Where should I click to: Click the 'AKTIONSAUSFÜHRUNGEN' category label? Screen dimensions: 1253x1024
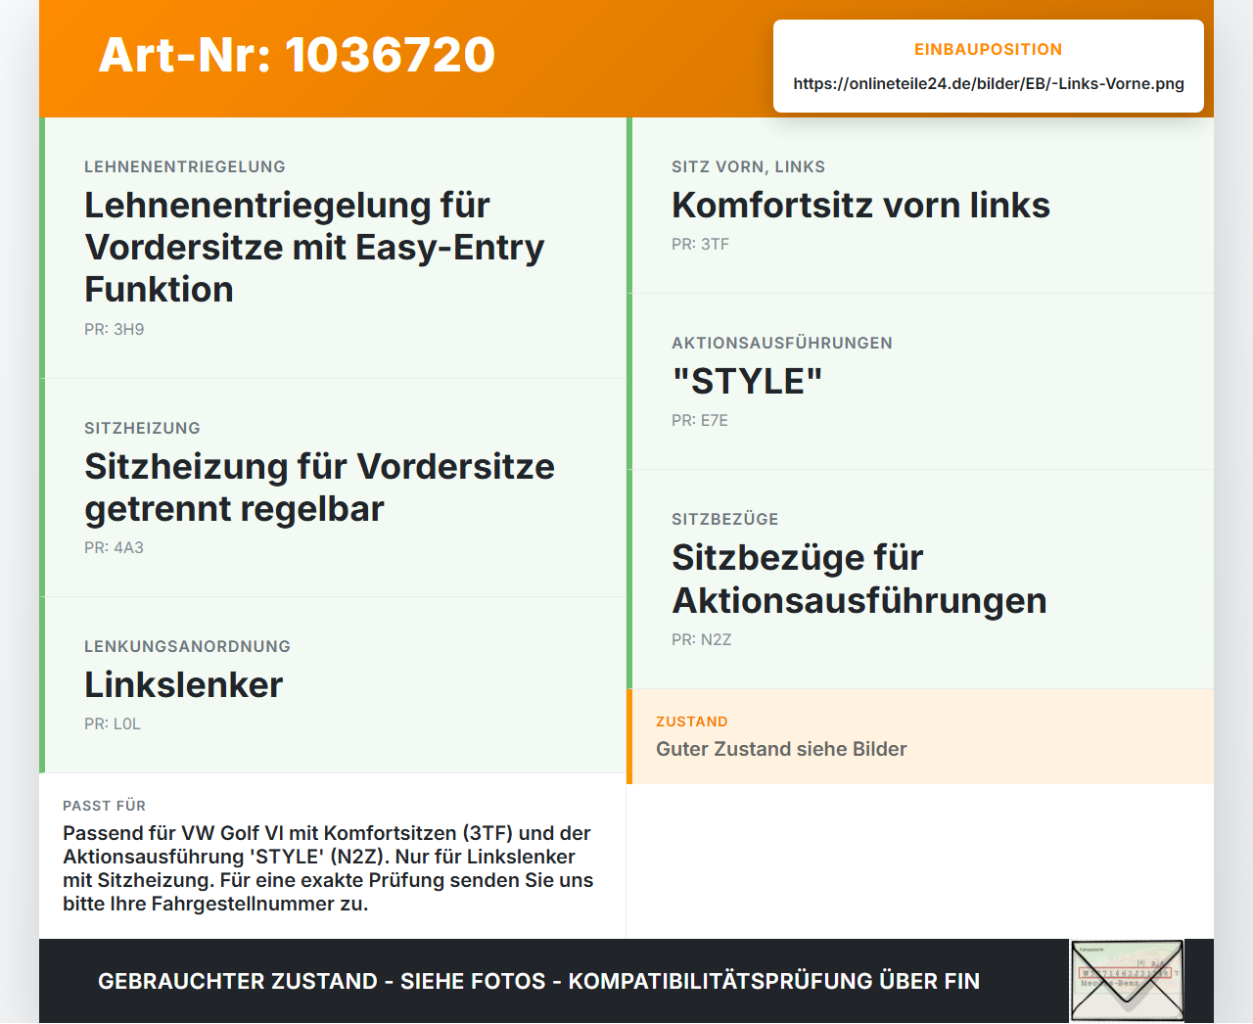click(x=782, y=343)
